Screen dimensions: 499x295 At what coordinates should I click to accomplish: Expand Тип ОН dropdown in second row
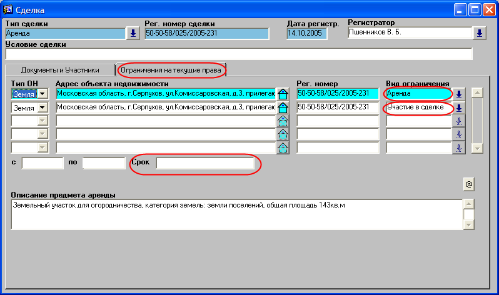pos(42,107)
